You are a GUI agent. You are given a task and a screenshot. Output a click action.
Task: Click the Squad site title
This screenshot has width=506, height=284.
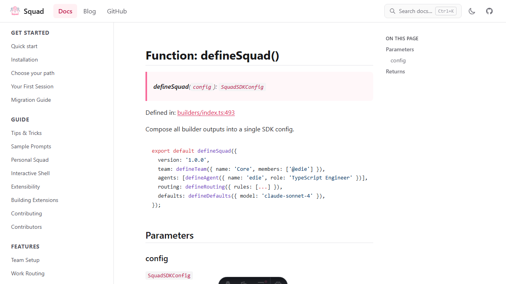(34, 11)
